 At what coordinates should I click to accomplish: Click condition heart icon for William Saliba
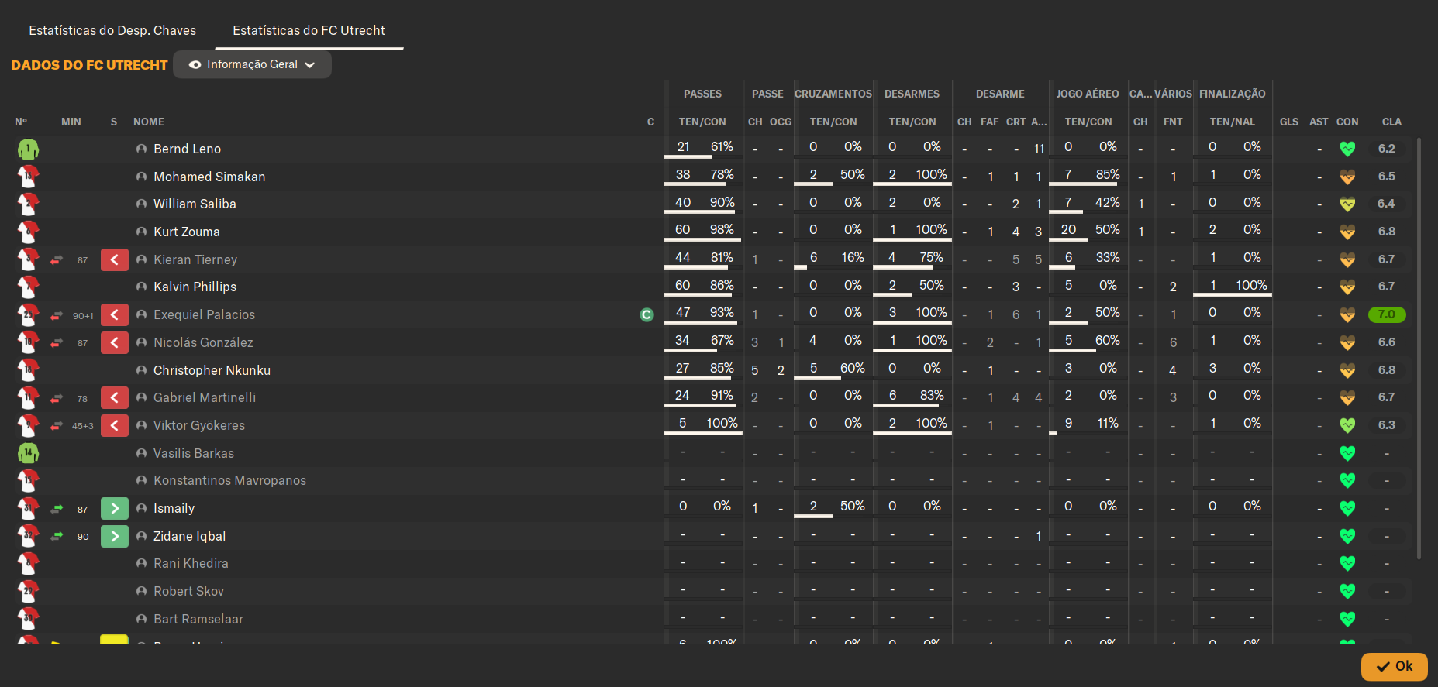tap(1347, 204)
